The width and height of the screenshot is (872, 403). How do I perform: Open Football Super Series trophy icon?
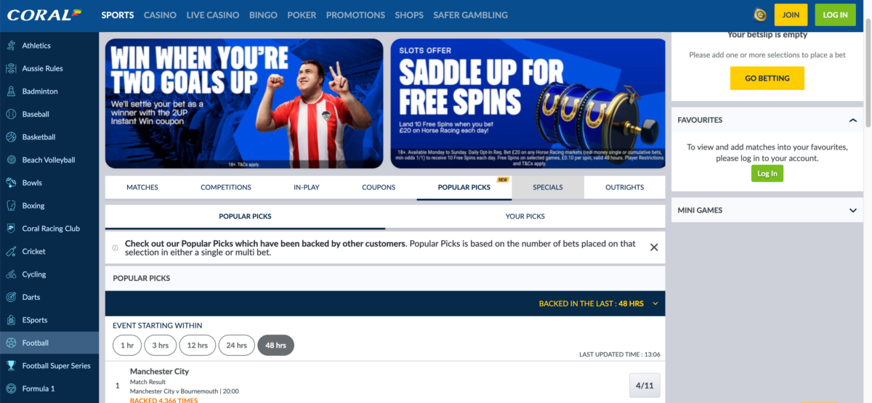click(x=11, y=366)
